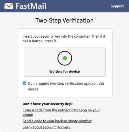
Task: Open 'Learn about account recovery' link
Action: [46, 127]
